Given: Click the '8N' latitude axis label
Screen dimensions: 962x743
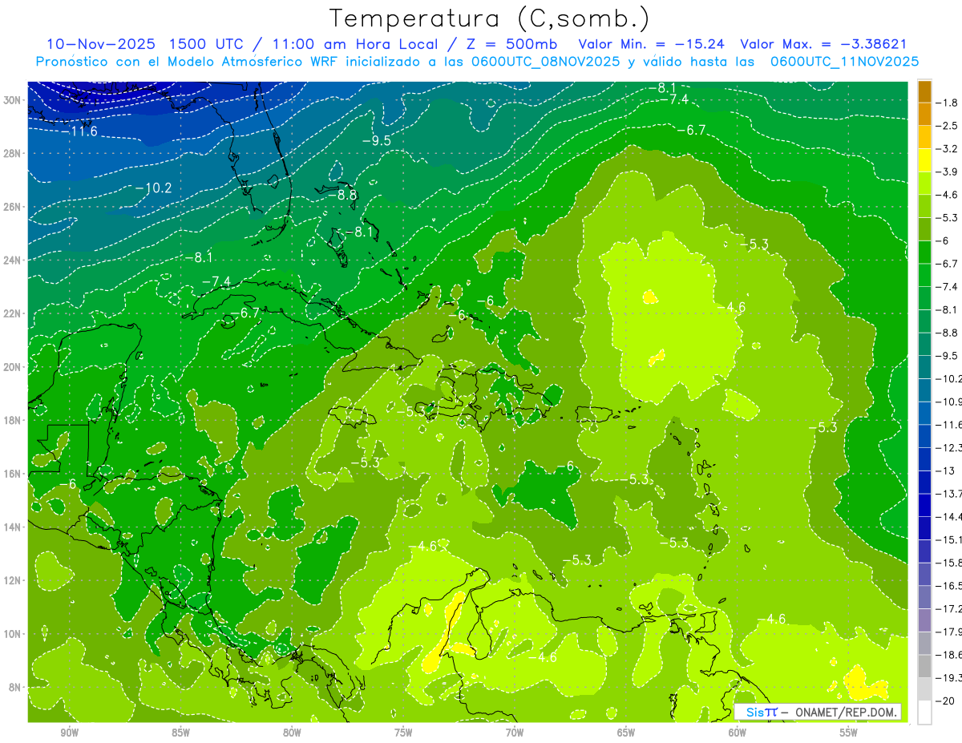Looking at the screenshot, I should tap(16, 687).
